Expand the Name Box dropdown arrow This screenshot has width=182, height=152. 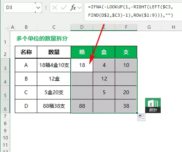pos(38,8)
